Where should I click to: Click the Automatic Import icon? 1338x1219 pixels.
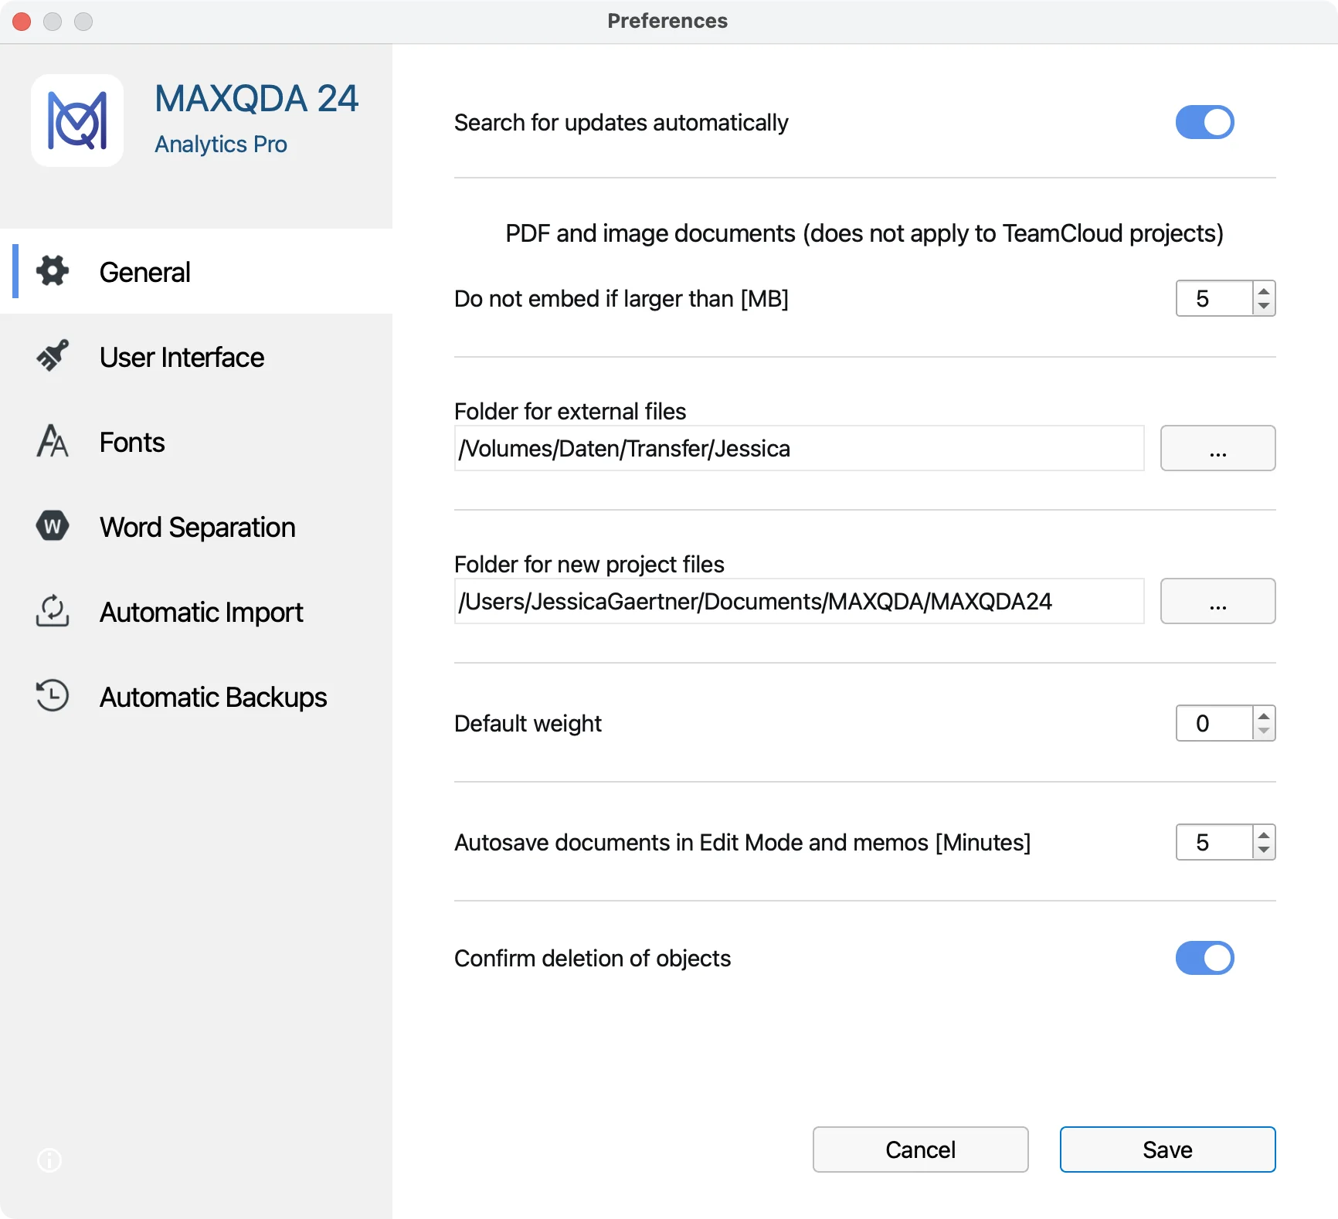(53, 611)
